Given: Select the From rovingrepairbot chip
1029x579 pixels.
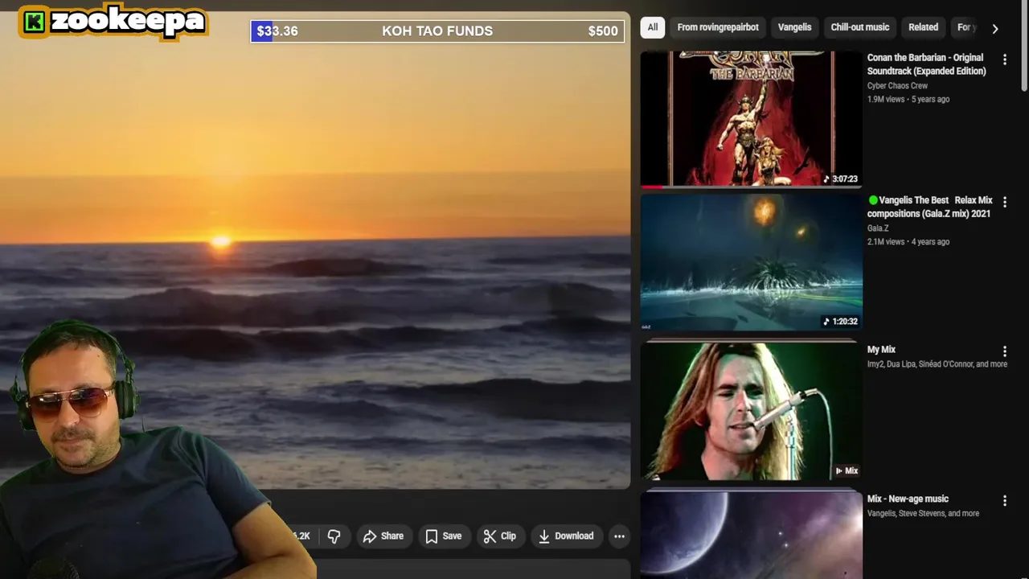Looking at the screenshot, I should pyautogui.click(x=718, y=27).
